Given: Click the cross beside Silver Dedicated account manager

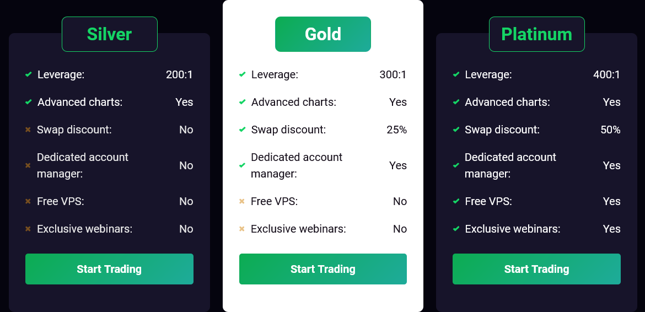Looking at the screenshot, I should pyautogui.click(x=28, y=165).
